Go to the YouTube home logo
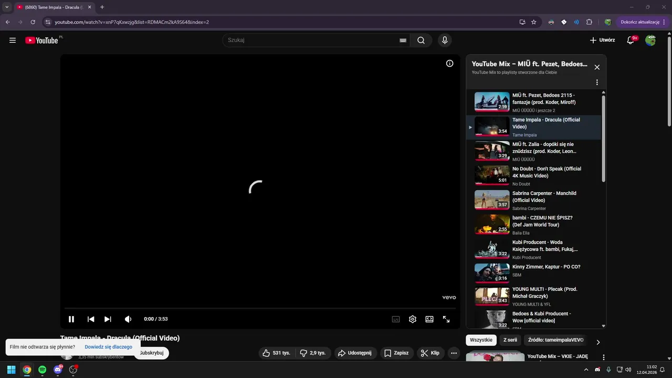 tap(41, 40)
